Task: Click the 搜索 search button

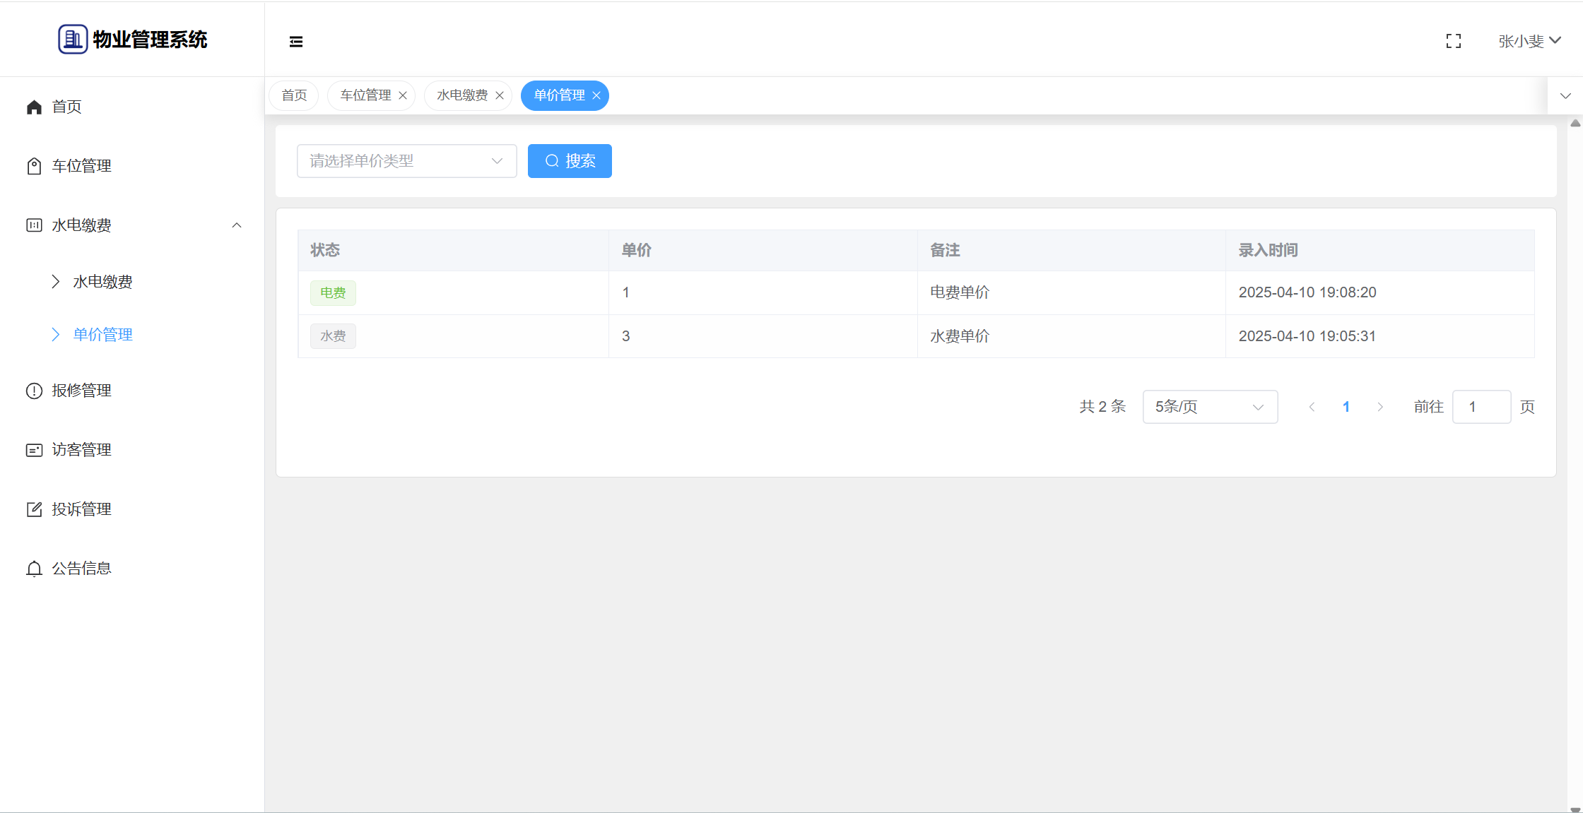Action: (570, 161)
